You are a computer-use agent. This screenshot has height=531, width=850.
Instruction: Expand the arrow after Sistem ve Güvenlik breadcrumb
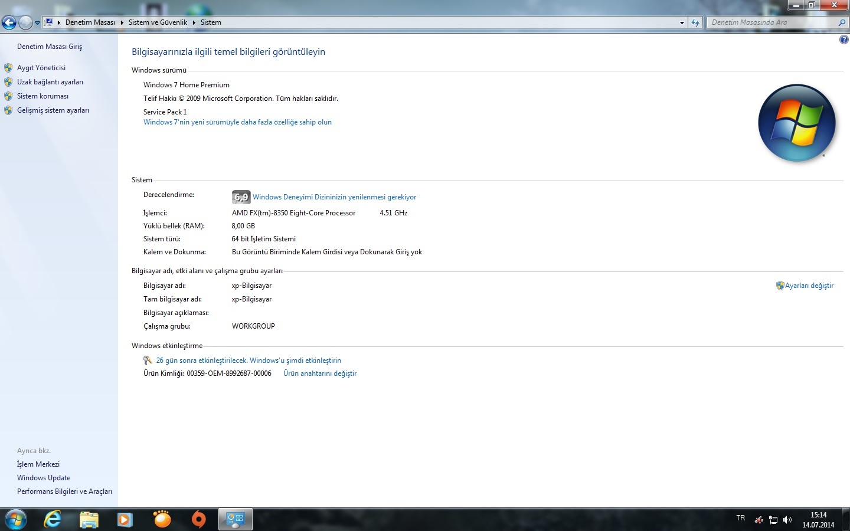tap(194, 22)
